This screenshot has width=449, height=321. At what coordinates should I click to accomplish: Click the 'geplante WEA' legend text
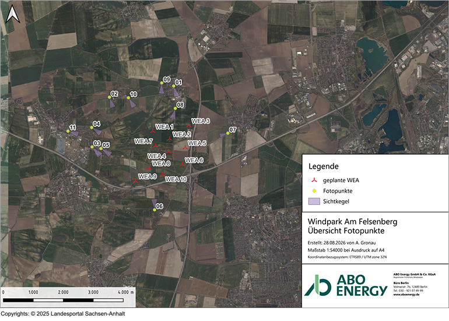pos(341,180)
